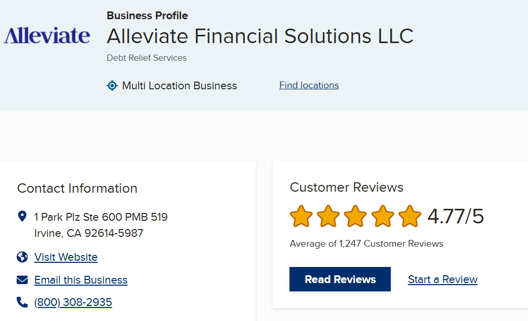Select the first star in the rating
The height and width of the screenshot is (321, 528).
point(300,217)
